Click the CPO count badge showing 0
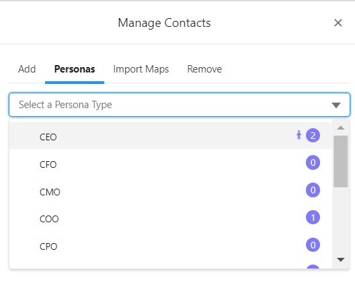This screenshot has height=282, width=355. [313, 244]
